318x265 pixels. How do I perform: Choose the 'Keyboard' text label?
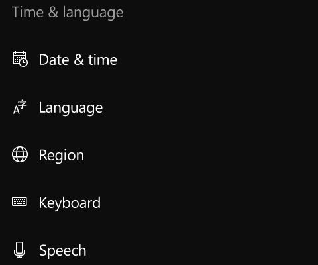click(x=70, y=203)
